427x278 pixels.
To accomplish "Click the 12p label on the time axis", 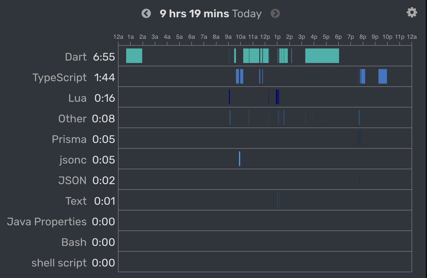I will pyautogui.click(x=265, y=37).
